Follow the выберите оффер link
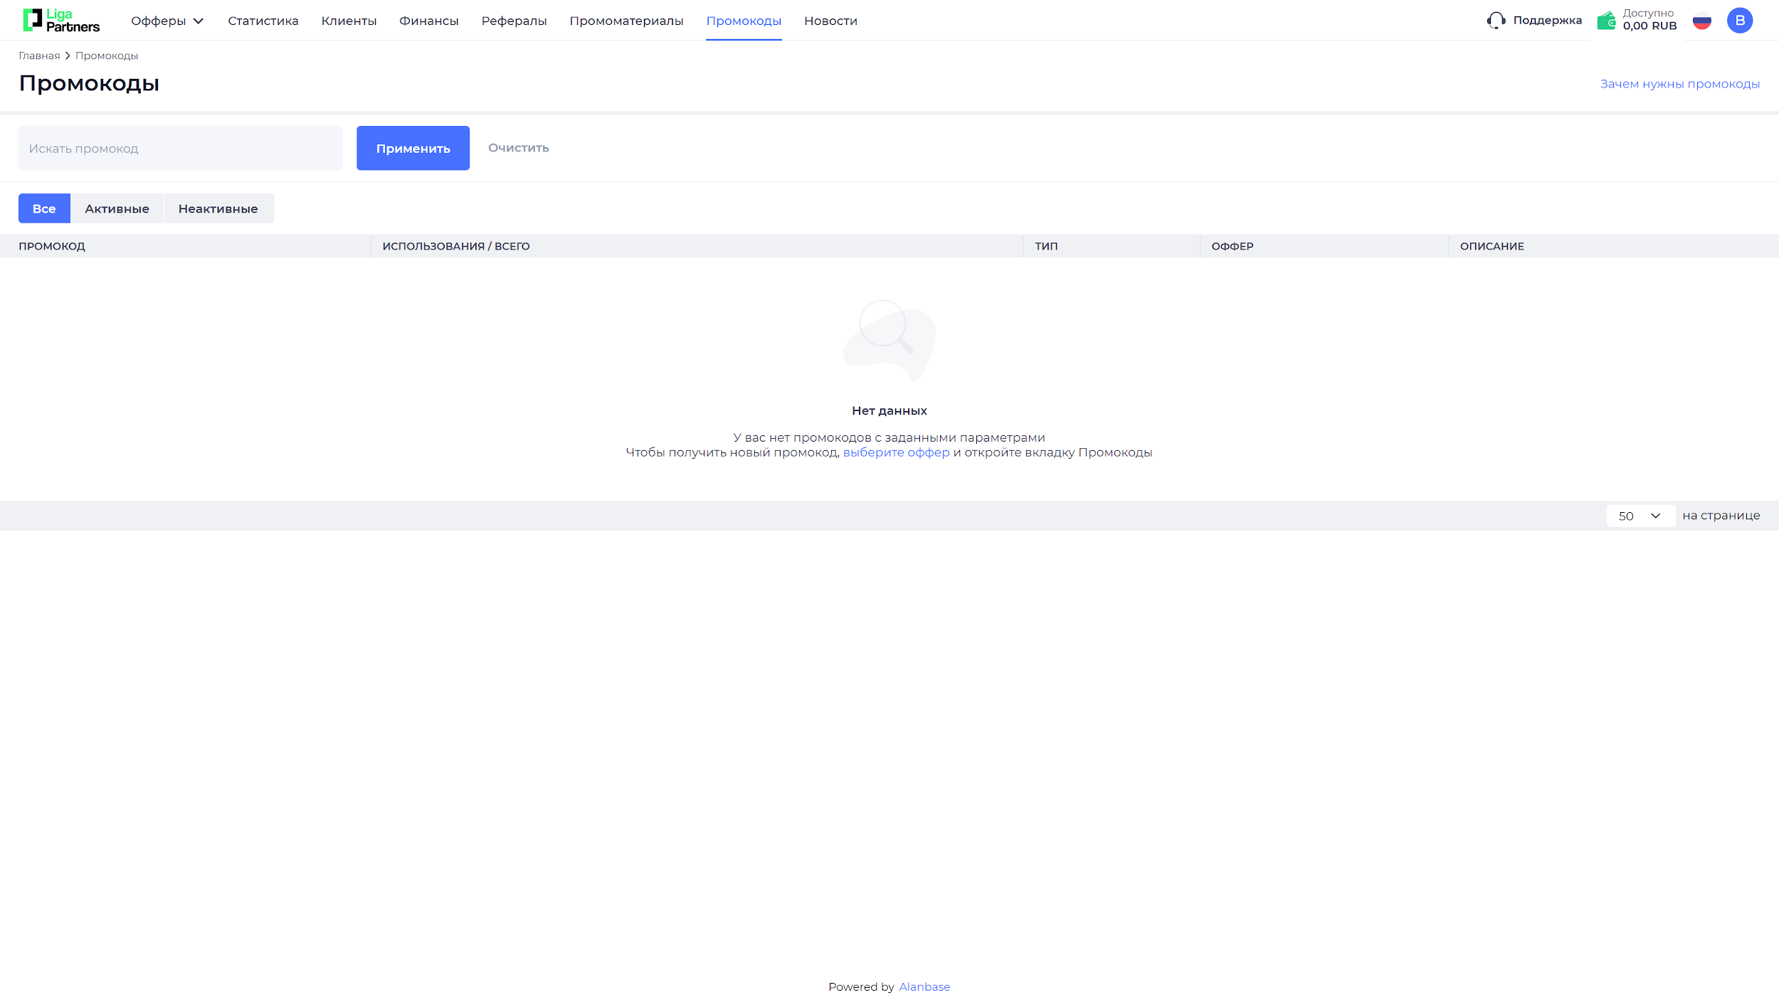The width and height of the screenshot is (1779, 1000). 896,452
